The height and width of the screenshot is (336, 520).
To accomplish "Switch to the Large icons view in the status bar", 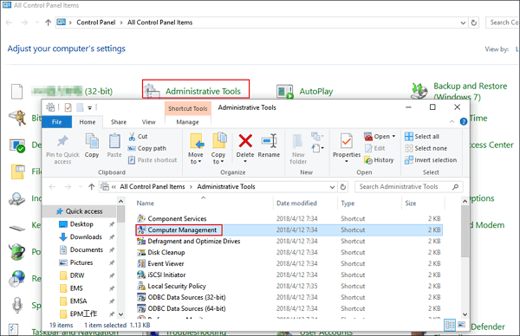I will [x=461, y=325].
